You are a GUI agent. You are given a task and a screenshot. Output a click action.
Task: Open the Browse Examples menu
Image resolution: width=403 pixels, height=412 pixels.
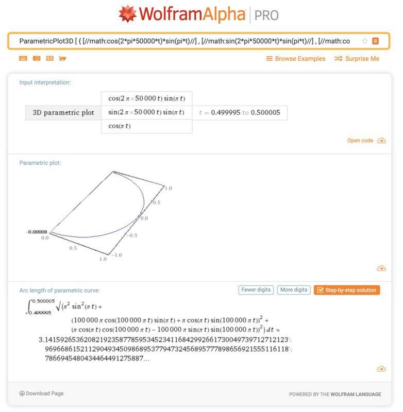pyautogui.click(x=296, y=59)
